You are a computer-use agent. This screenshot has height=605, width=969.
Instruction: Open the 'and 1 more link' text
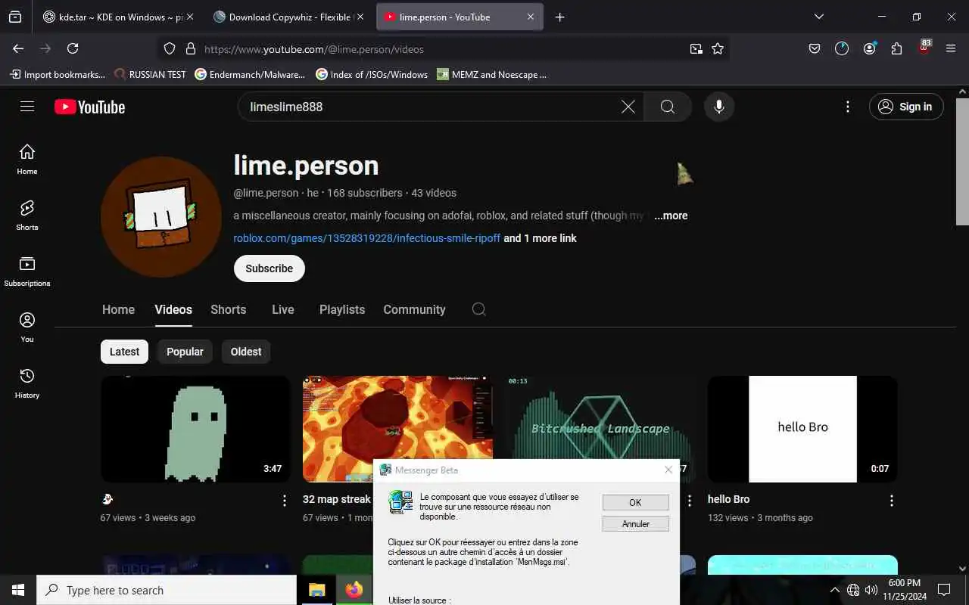pyautogui.click(x=541, y=238)
